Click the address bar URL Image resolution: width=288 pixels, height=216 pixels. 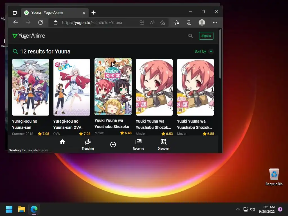click(92, 22)
